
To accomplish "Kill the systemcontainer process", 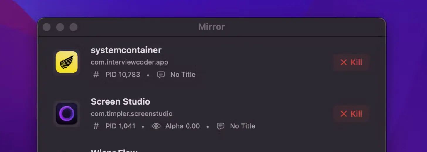I will [351, 62].
